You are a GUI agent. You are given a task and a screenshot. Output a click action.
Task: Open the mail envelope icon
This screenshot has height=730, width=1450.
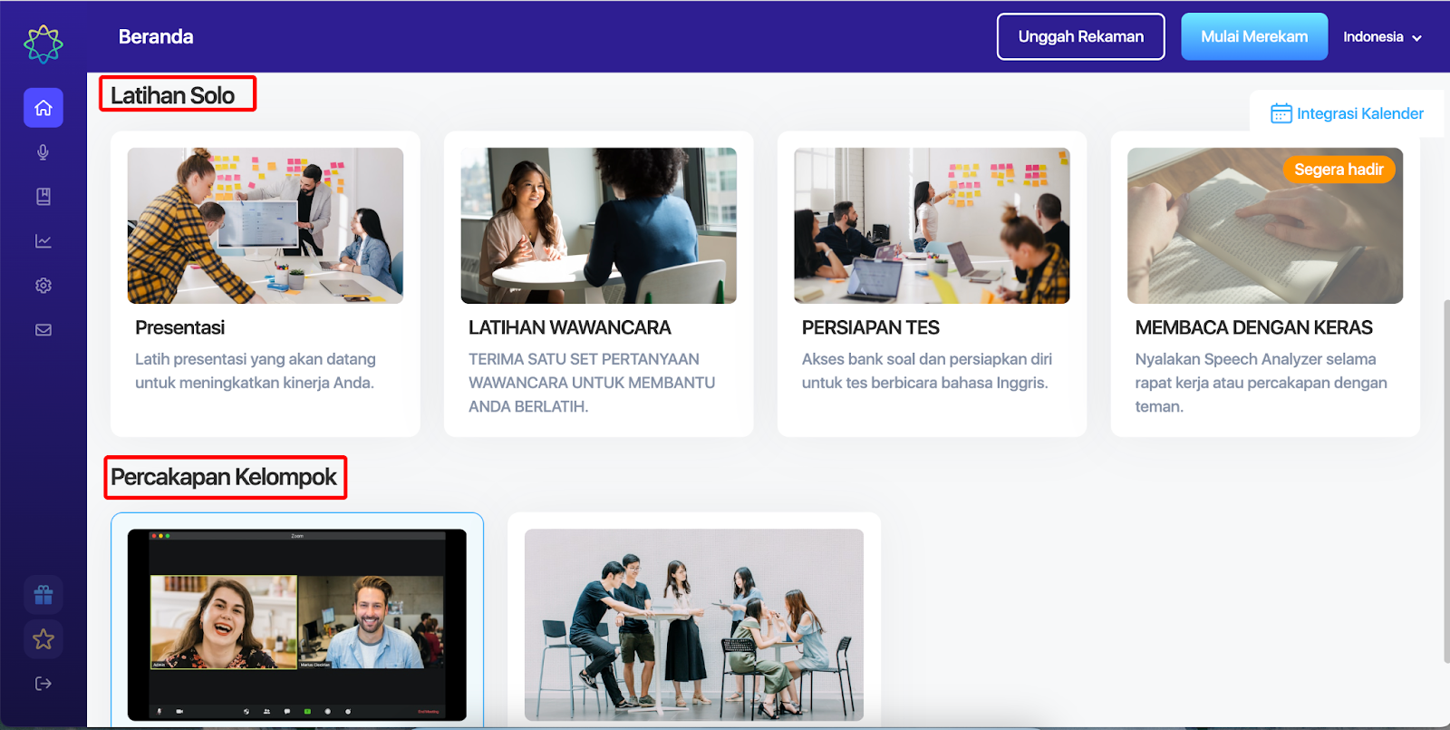tap(43, 330)
